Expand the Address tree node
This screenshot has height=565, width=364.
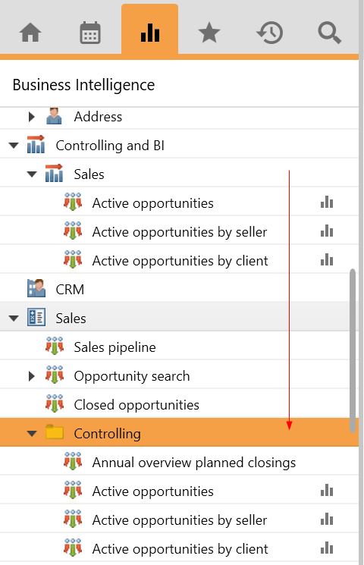pyautogui.click(x=32, y=116)
